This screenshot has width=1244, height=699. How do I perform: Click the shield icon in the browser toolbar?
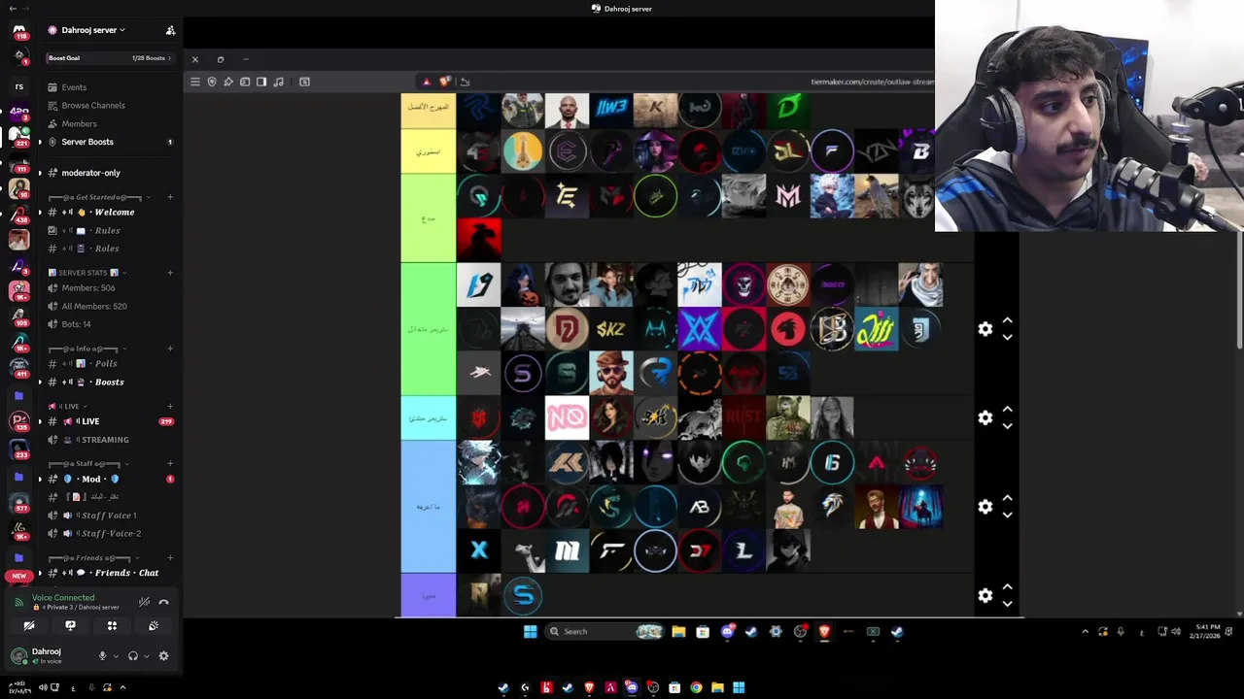(212, 82)
